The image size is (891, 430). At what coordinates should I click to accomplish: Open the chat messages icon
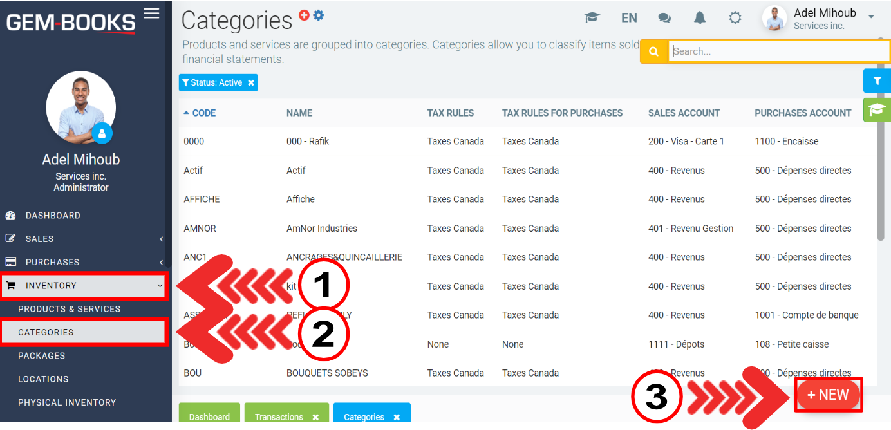664,18
